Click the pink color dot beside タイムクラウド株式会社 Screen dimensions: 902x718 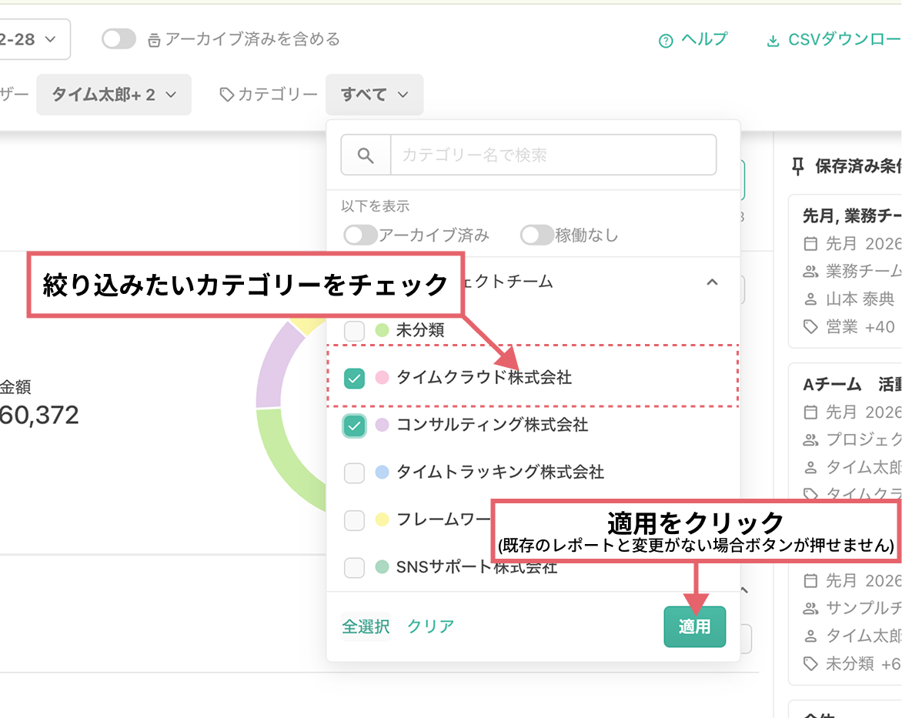click(383, 378)
